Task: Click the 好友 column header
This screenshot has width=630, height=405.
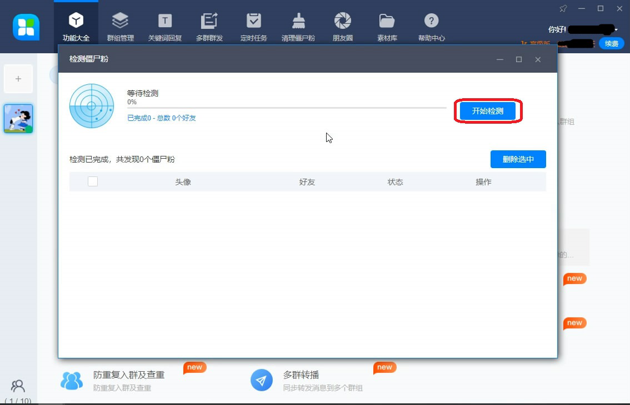Action: pyautogui.click(x=307, y=182)
